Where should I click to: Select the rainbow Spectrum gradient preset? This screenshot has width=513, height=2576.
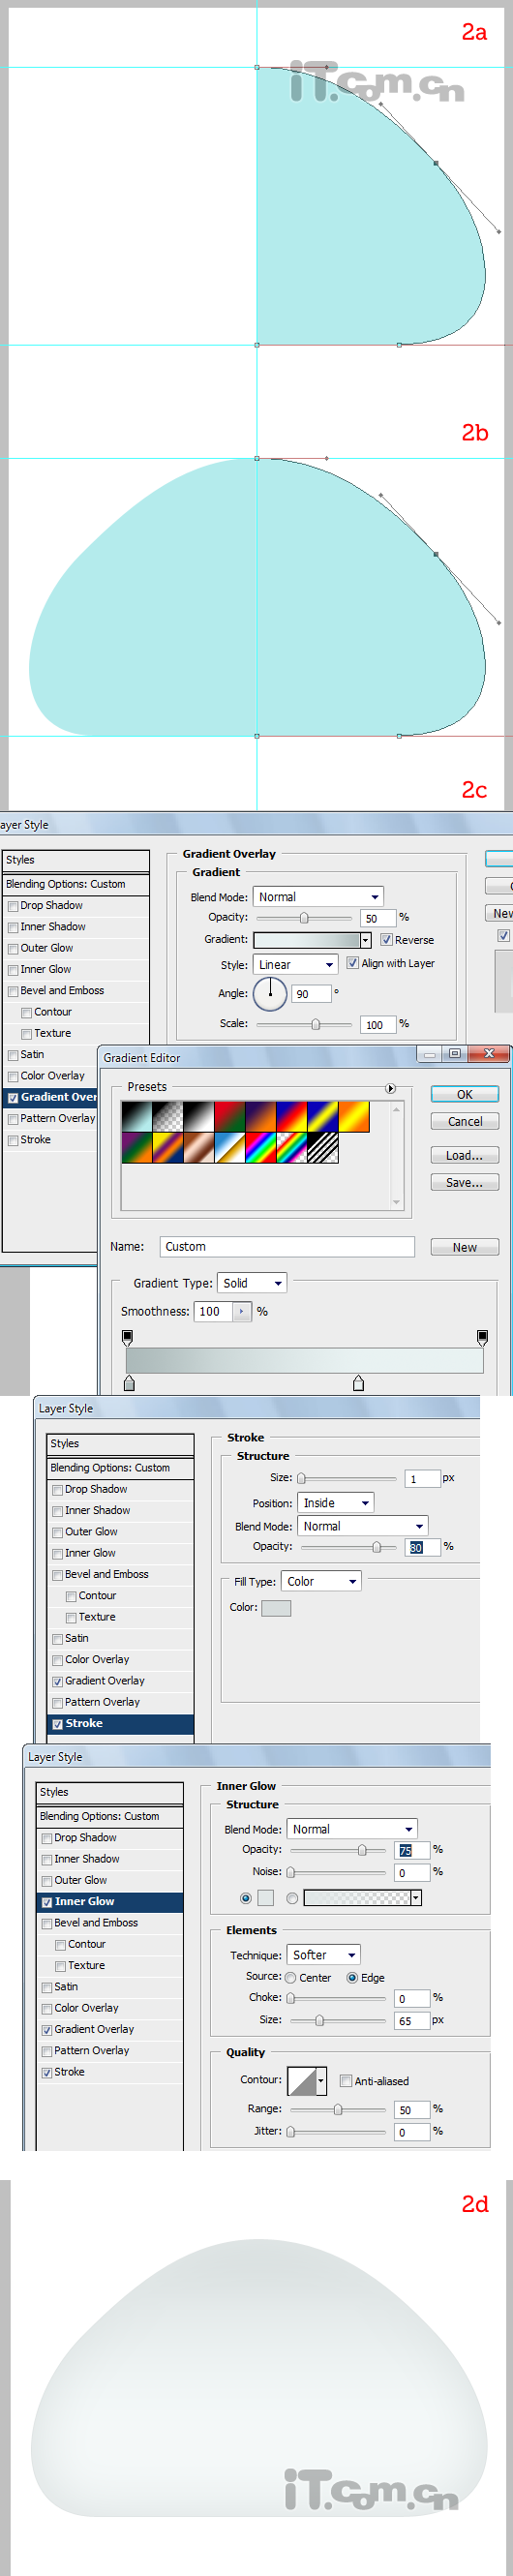(260, 1148)
